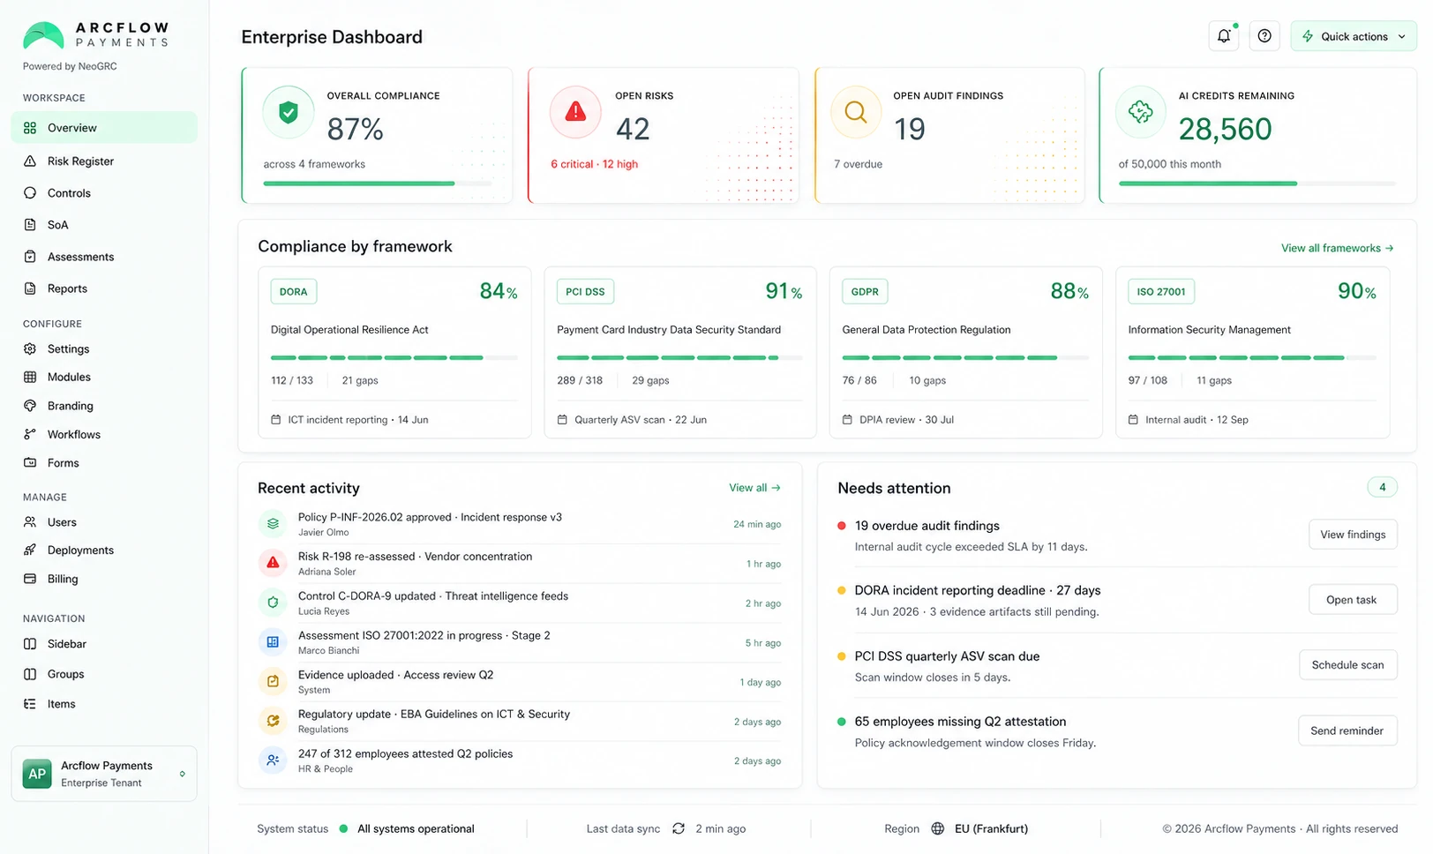Open the Arcflow Payments tenant switcher
The image size is (1433, 854).
click(104, 774)
